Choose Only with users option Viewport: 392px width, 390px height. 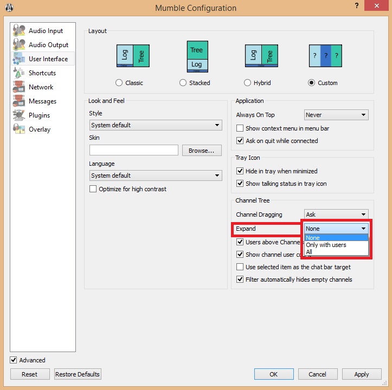point(336,245)
